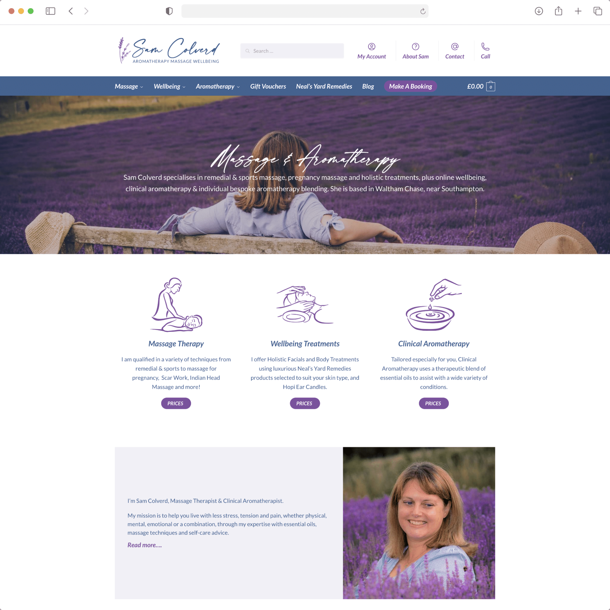The width and height of the screenshot is (610, 610).
Task: Click the Read more link in bio section
Action: pos(143,545)
